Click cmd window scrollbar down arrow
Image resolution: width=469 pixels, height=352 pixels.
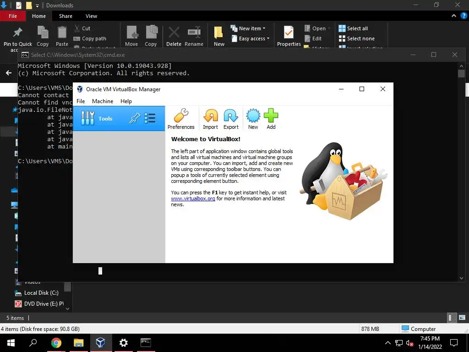click(461, 278)
